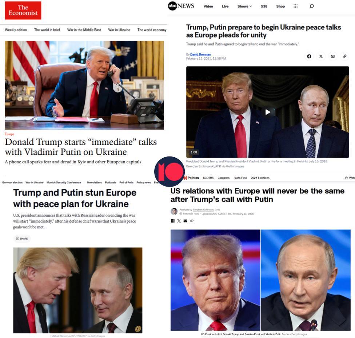Open Munich Security Conference link
The image size is (355, 338).
tap(64, 182)
